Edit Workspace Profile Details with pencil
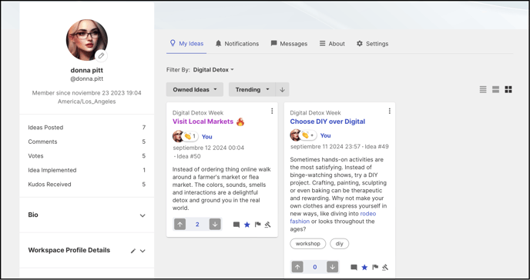 (132, 251)
